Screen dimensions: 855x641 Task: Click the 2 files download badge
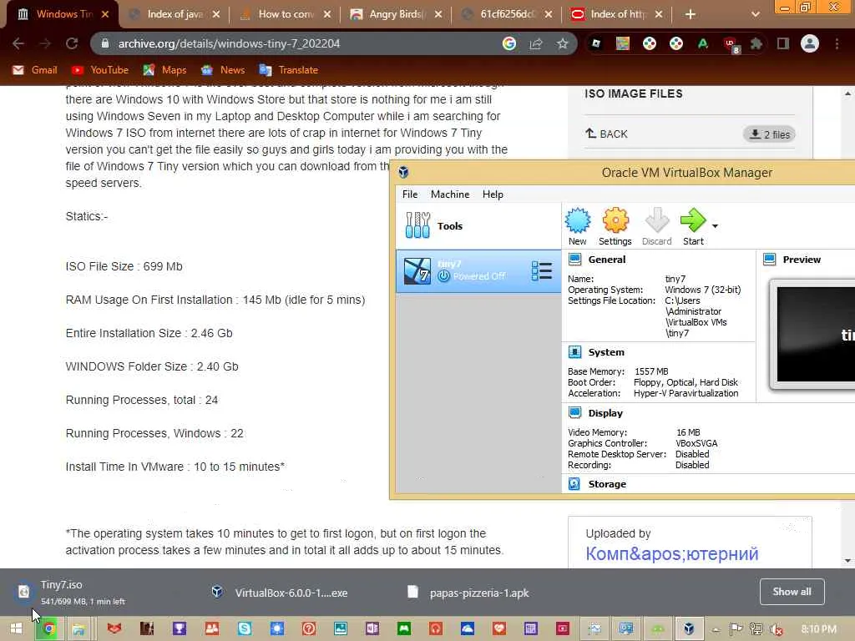tap(769, 134)
